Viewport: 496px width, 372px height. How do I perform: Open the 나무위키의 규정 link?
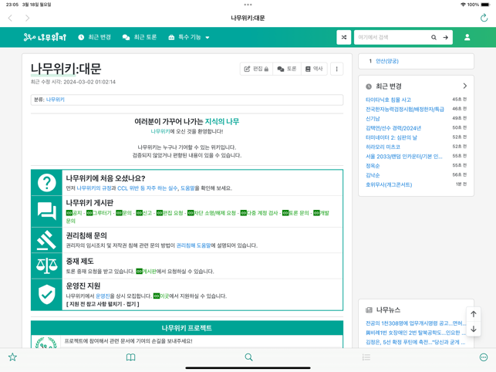(94, 188)
